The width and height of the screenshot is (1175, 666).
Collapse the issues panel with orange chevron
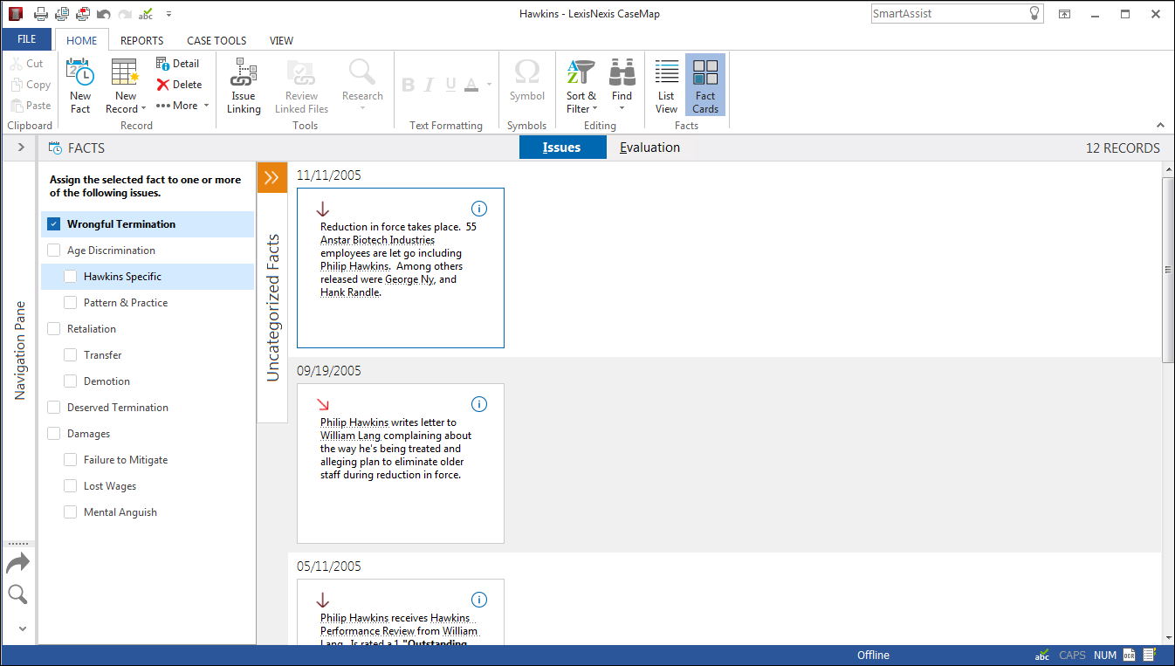coord(271,178)
